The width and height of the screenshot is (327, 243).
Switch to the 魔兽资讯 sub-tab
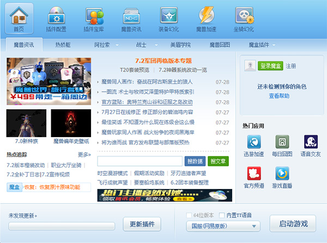[x=24, y=45]
